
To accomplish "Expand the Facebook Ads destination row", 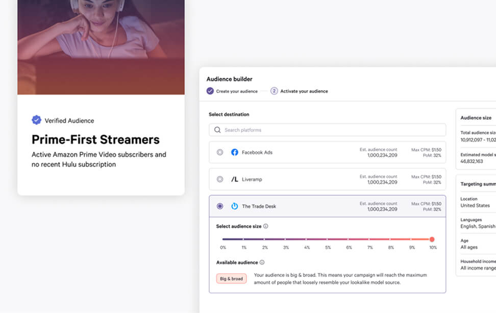I will point(327,152).
